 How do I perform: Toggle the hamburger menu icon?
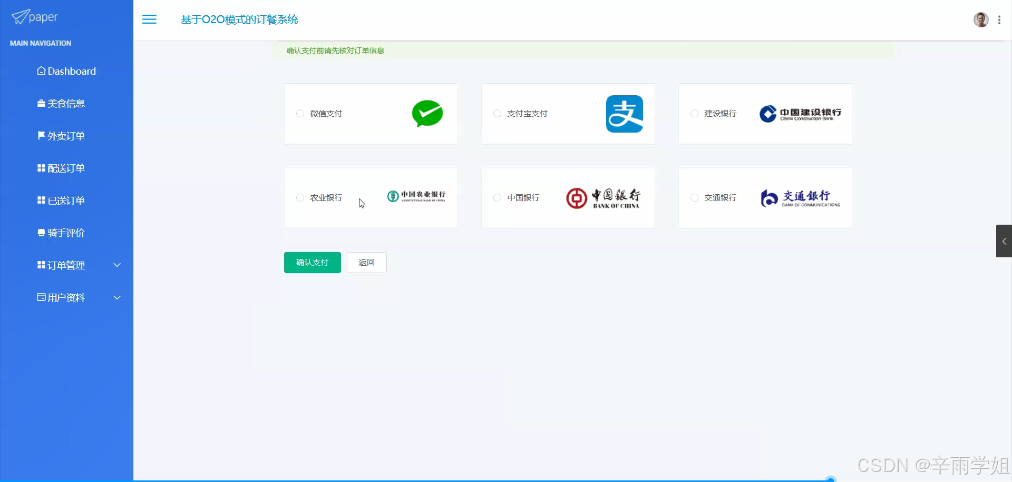click(x=149, y=19)
